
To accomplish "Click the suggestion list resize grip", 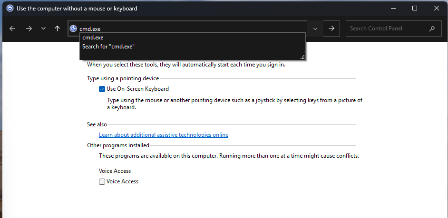I will click(302, 57).
